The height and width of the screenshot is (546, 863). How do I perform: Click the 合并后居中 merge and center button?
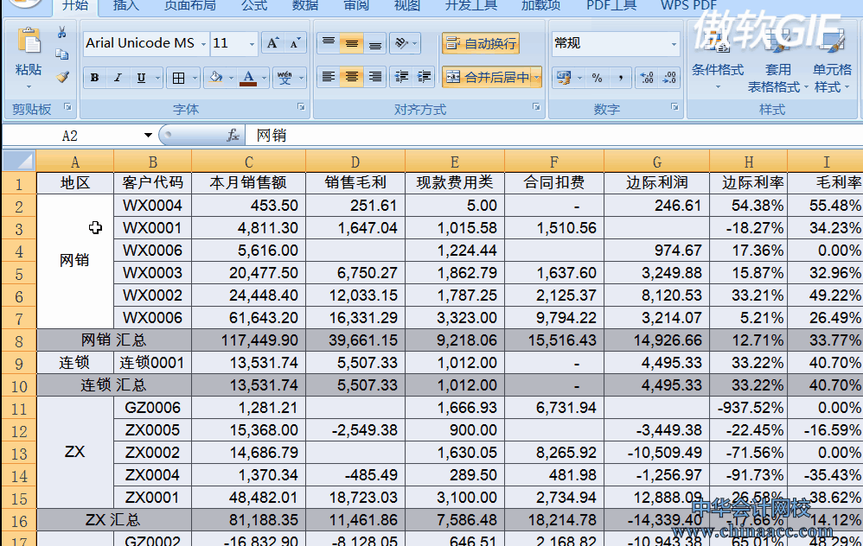point(487,78)
